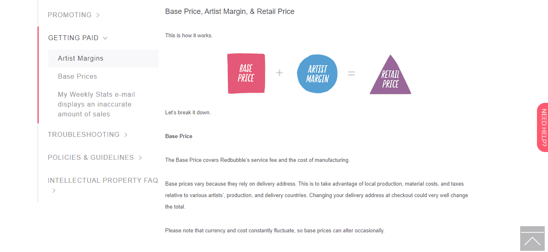
Task: Expand the Promoting section chevron
Action: coord(98,15)
